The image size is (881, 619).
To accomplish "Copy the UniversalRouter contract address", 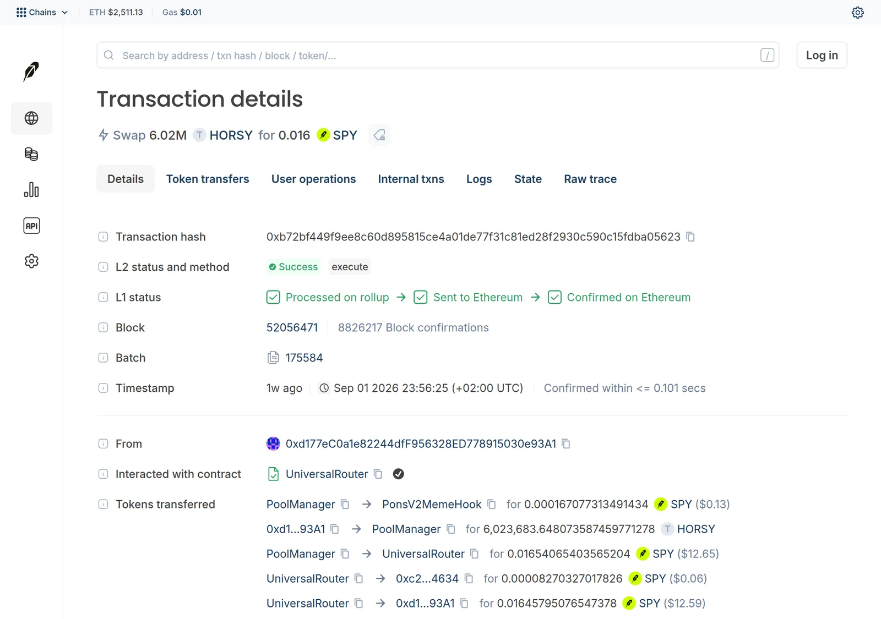I will tap(378, 474).
